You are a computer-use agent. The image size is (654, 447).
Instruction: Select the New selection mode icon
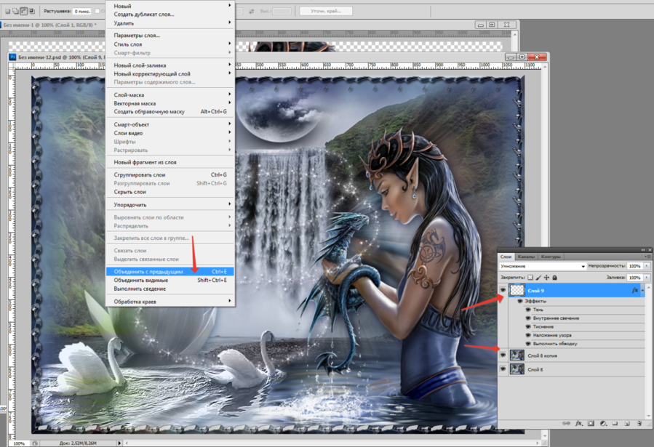pos(7,11)
